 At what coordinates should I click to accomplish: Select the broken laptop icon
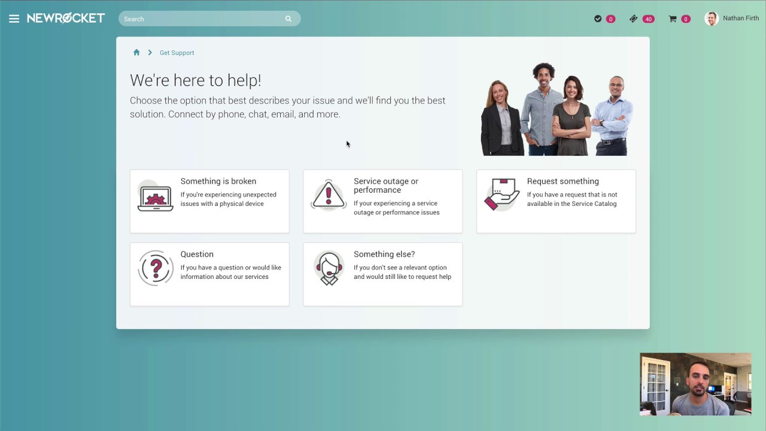click(155, 196)
